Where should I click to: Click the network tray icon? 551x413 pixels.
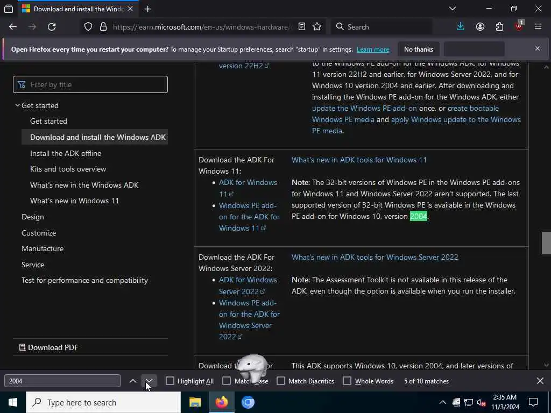(x=469, y=402)
